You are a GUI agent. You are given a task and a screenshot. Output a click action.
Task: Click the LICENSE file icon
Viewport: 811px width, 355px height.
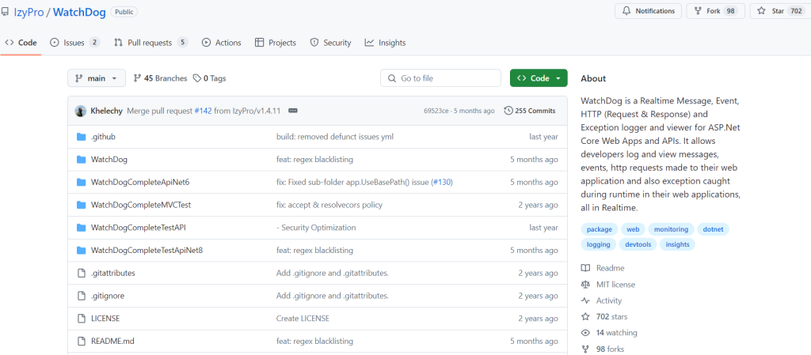pyautogui.click(x=81, y=319)
